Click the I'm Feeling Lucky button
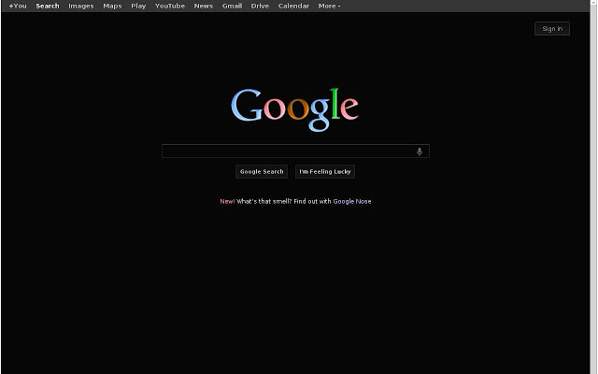This screenshot has height=374, width=598. coord(325,172)
